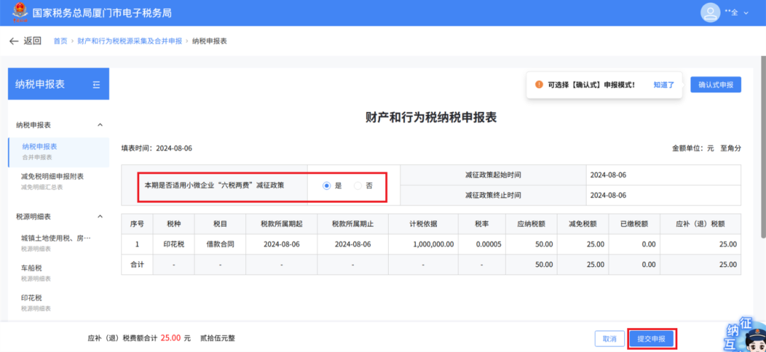Open 财产和行为税税源采集及合并申报 breadcrumb
The width and height of the screenshot is (766, 352).
(x=130, y=41)
